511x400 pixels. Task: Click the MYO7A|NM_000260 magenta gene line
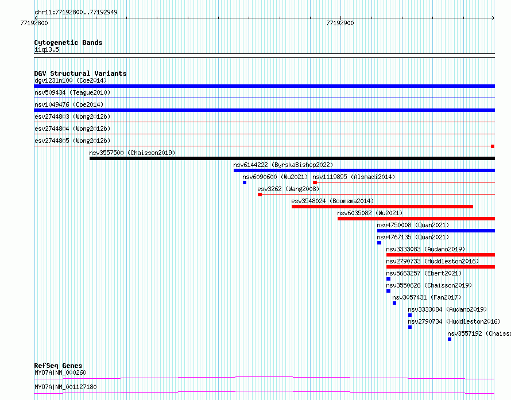[x=264, y=378]
